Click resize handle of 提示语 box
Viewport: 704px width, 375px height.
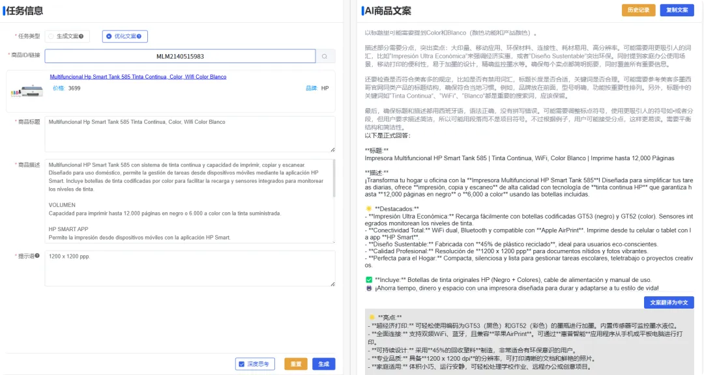[332, 284]
